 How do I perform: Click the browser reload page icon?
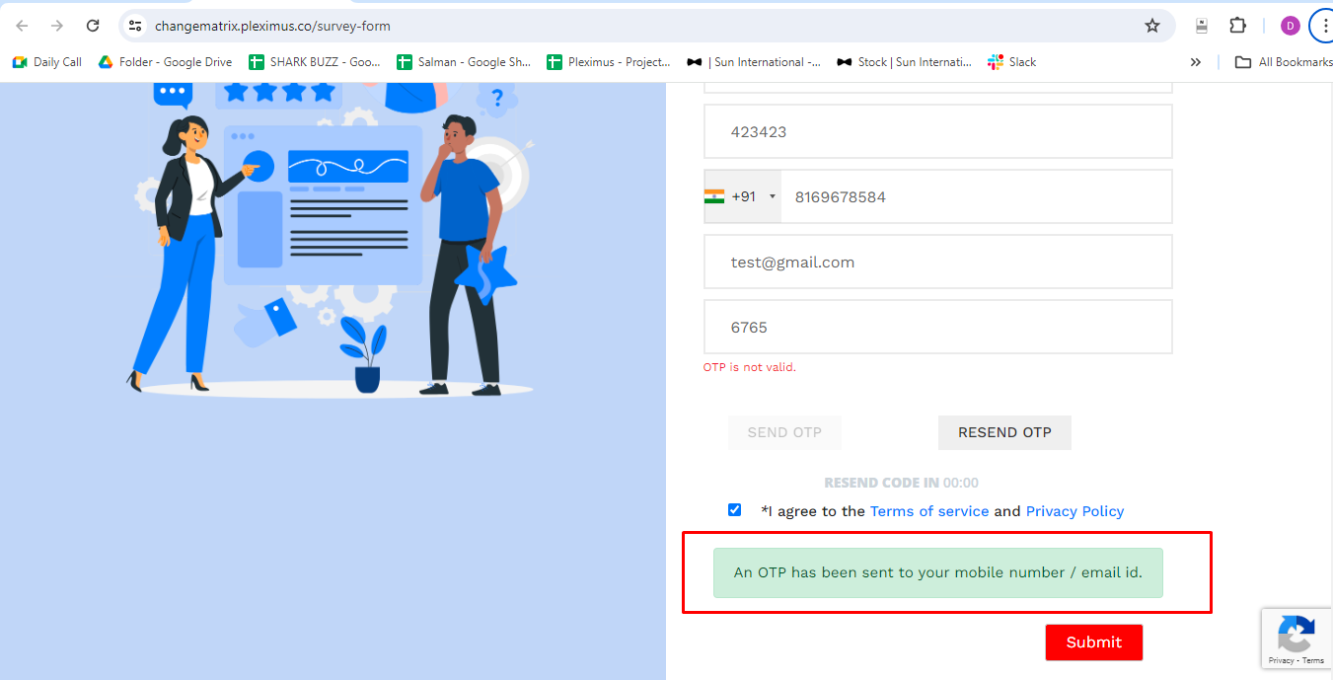[93, 26]
